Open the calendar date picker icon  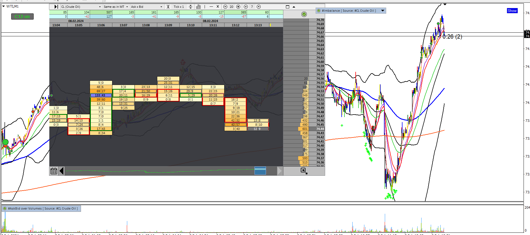[54, 171]
